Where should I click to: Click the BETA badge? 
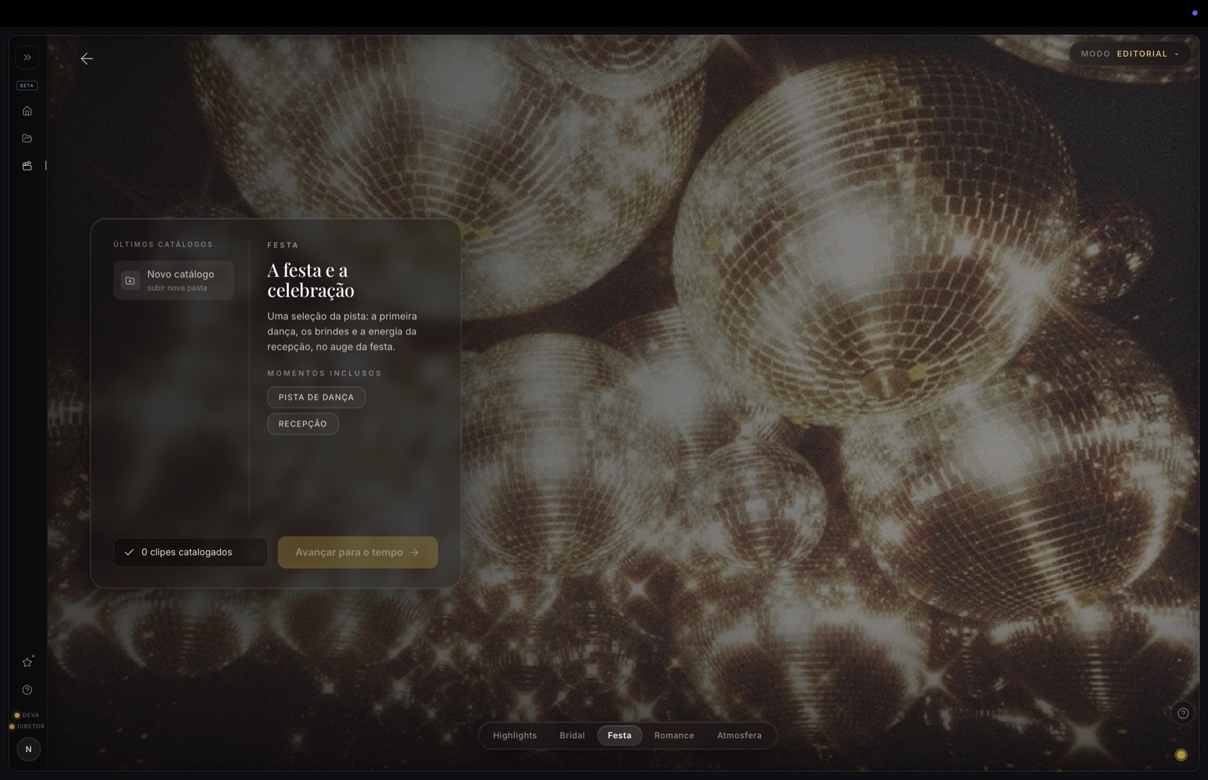[x=27, y=85]
